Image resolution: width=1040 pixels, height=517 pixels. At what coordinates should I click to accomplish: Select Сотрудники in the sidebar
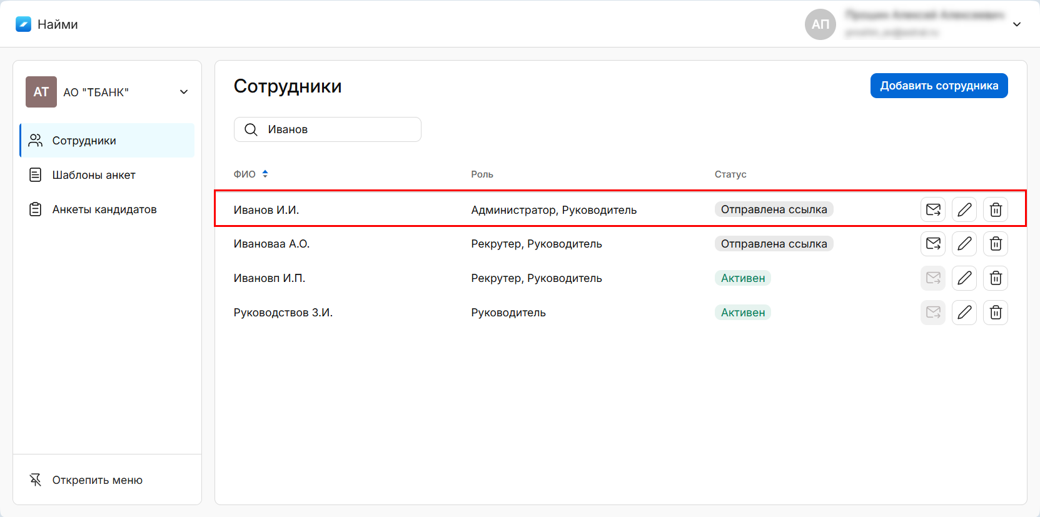point(84,141)
